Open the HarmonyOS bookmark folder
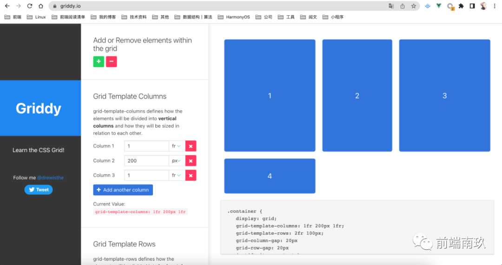This screenshot has width=502, height=265. tap(234, 17)
